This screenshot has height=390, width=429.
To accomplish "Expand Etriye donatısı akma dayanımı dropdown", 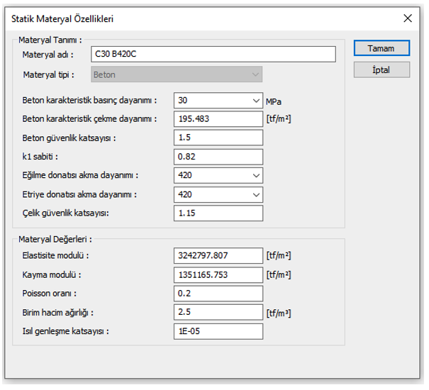I will [x=218, y=194].
